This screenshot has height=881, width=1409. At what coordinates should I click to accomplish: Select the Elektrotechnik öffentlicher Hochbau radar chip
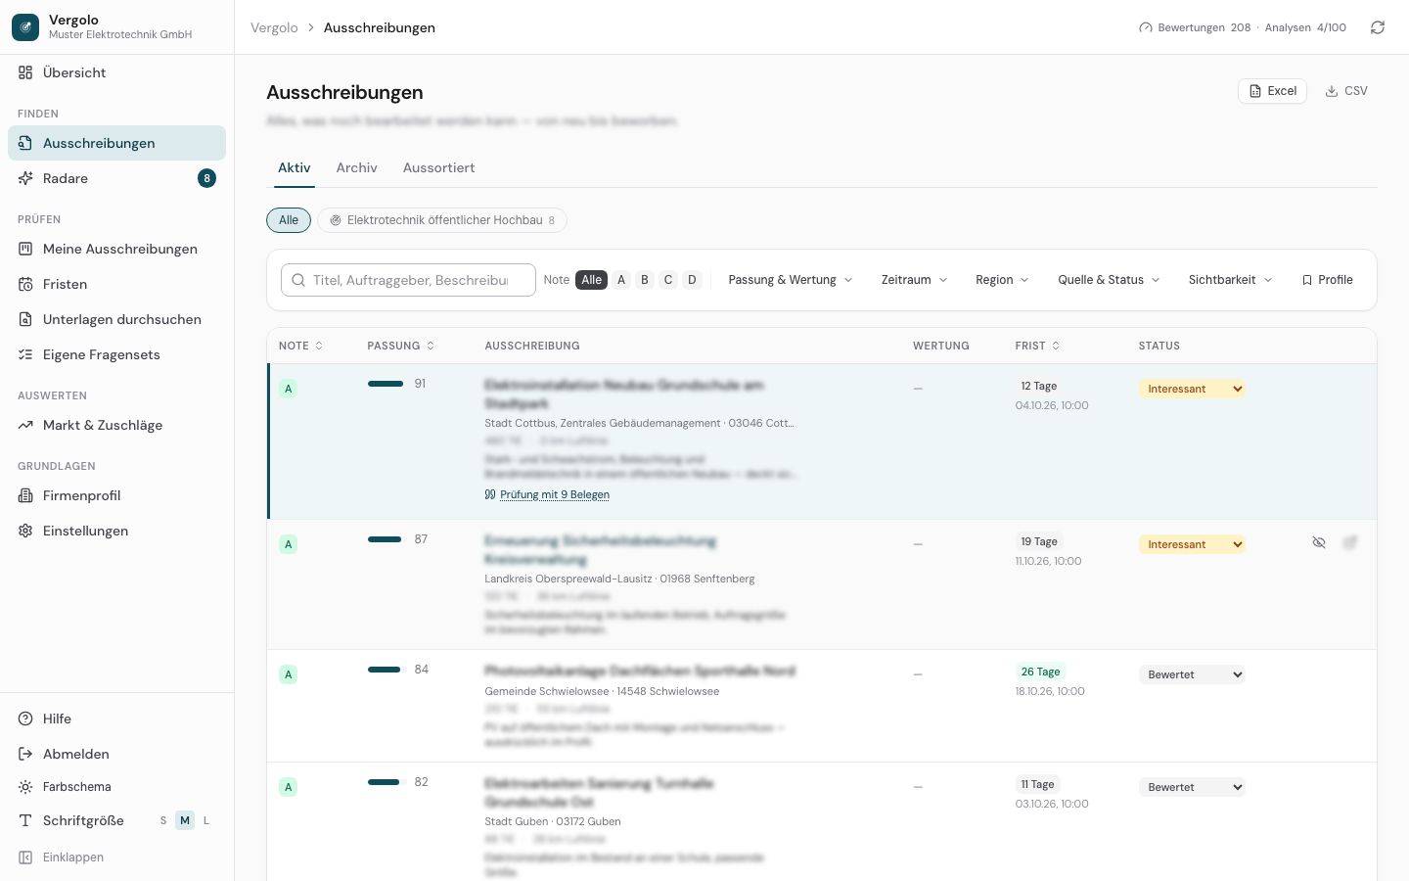(442, 220)
